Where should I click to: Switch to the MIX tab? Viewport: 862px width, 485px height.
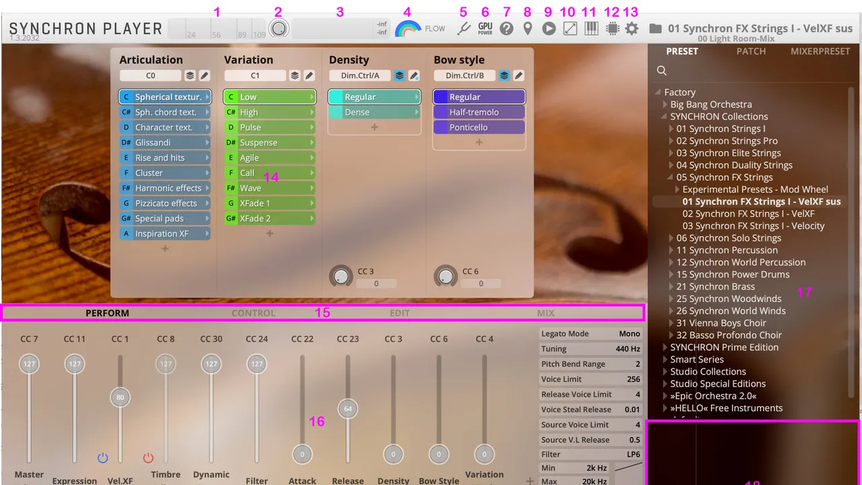click(545, 313)
